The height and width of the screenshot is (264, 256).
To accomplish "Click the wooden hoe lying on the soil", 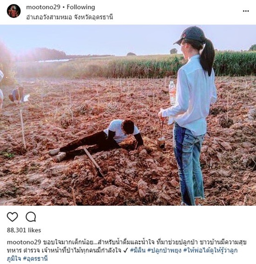I will (94, 162).
